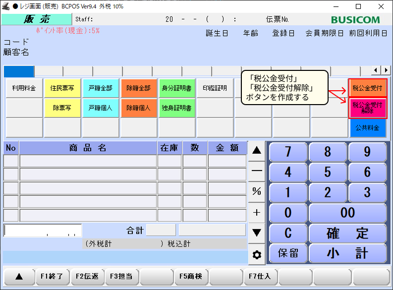Click the 住民票写 item button

coord(62,88)
